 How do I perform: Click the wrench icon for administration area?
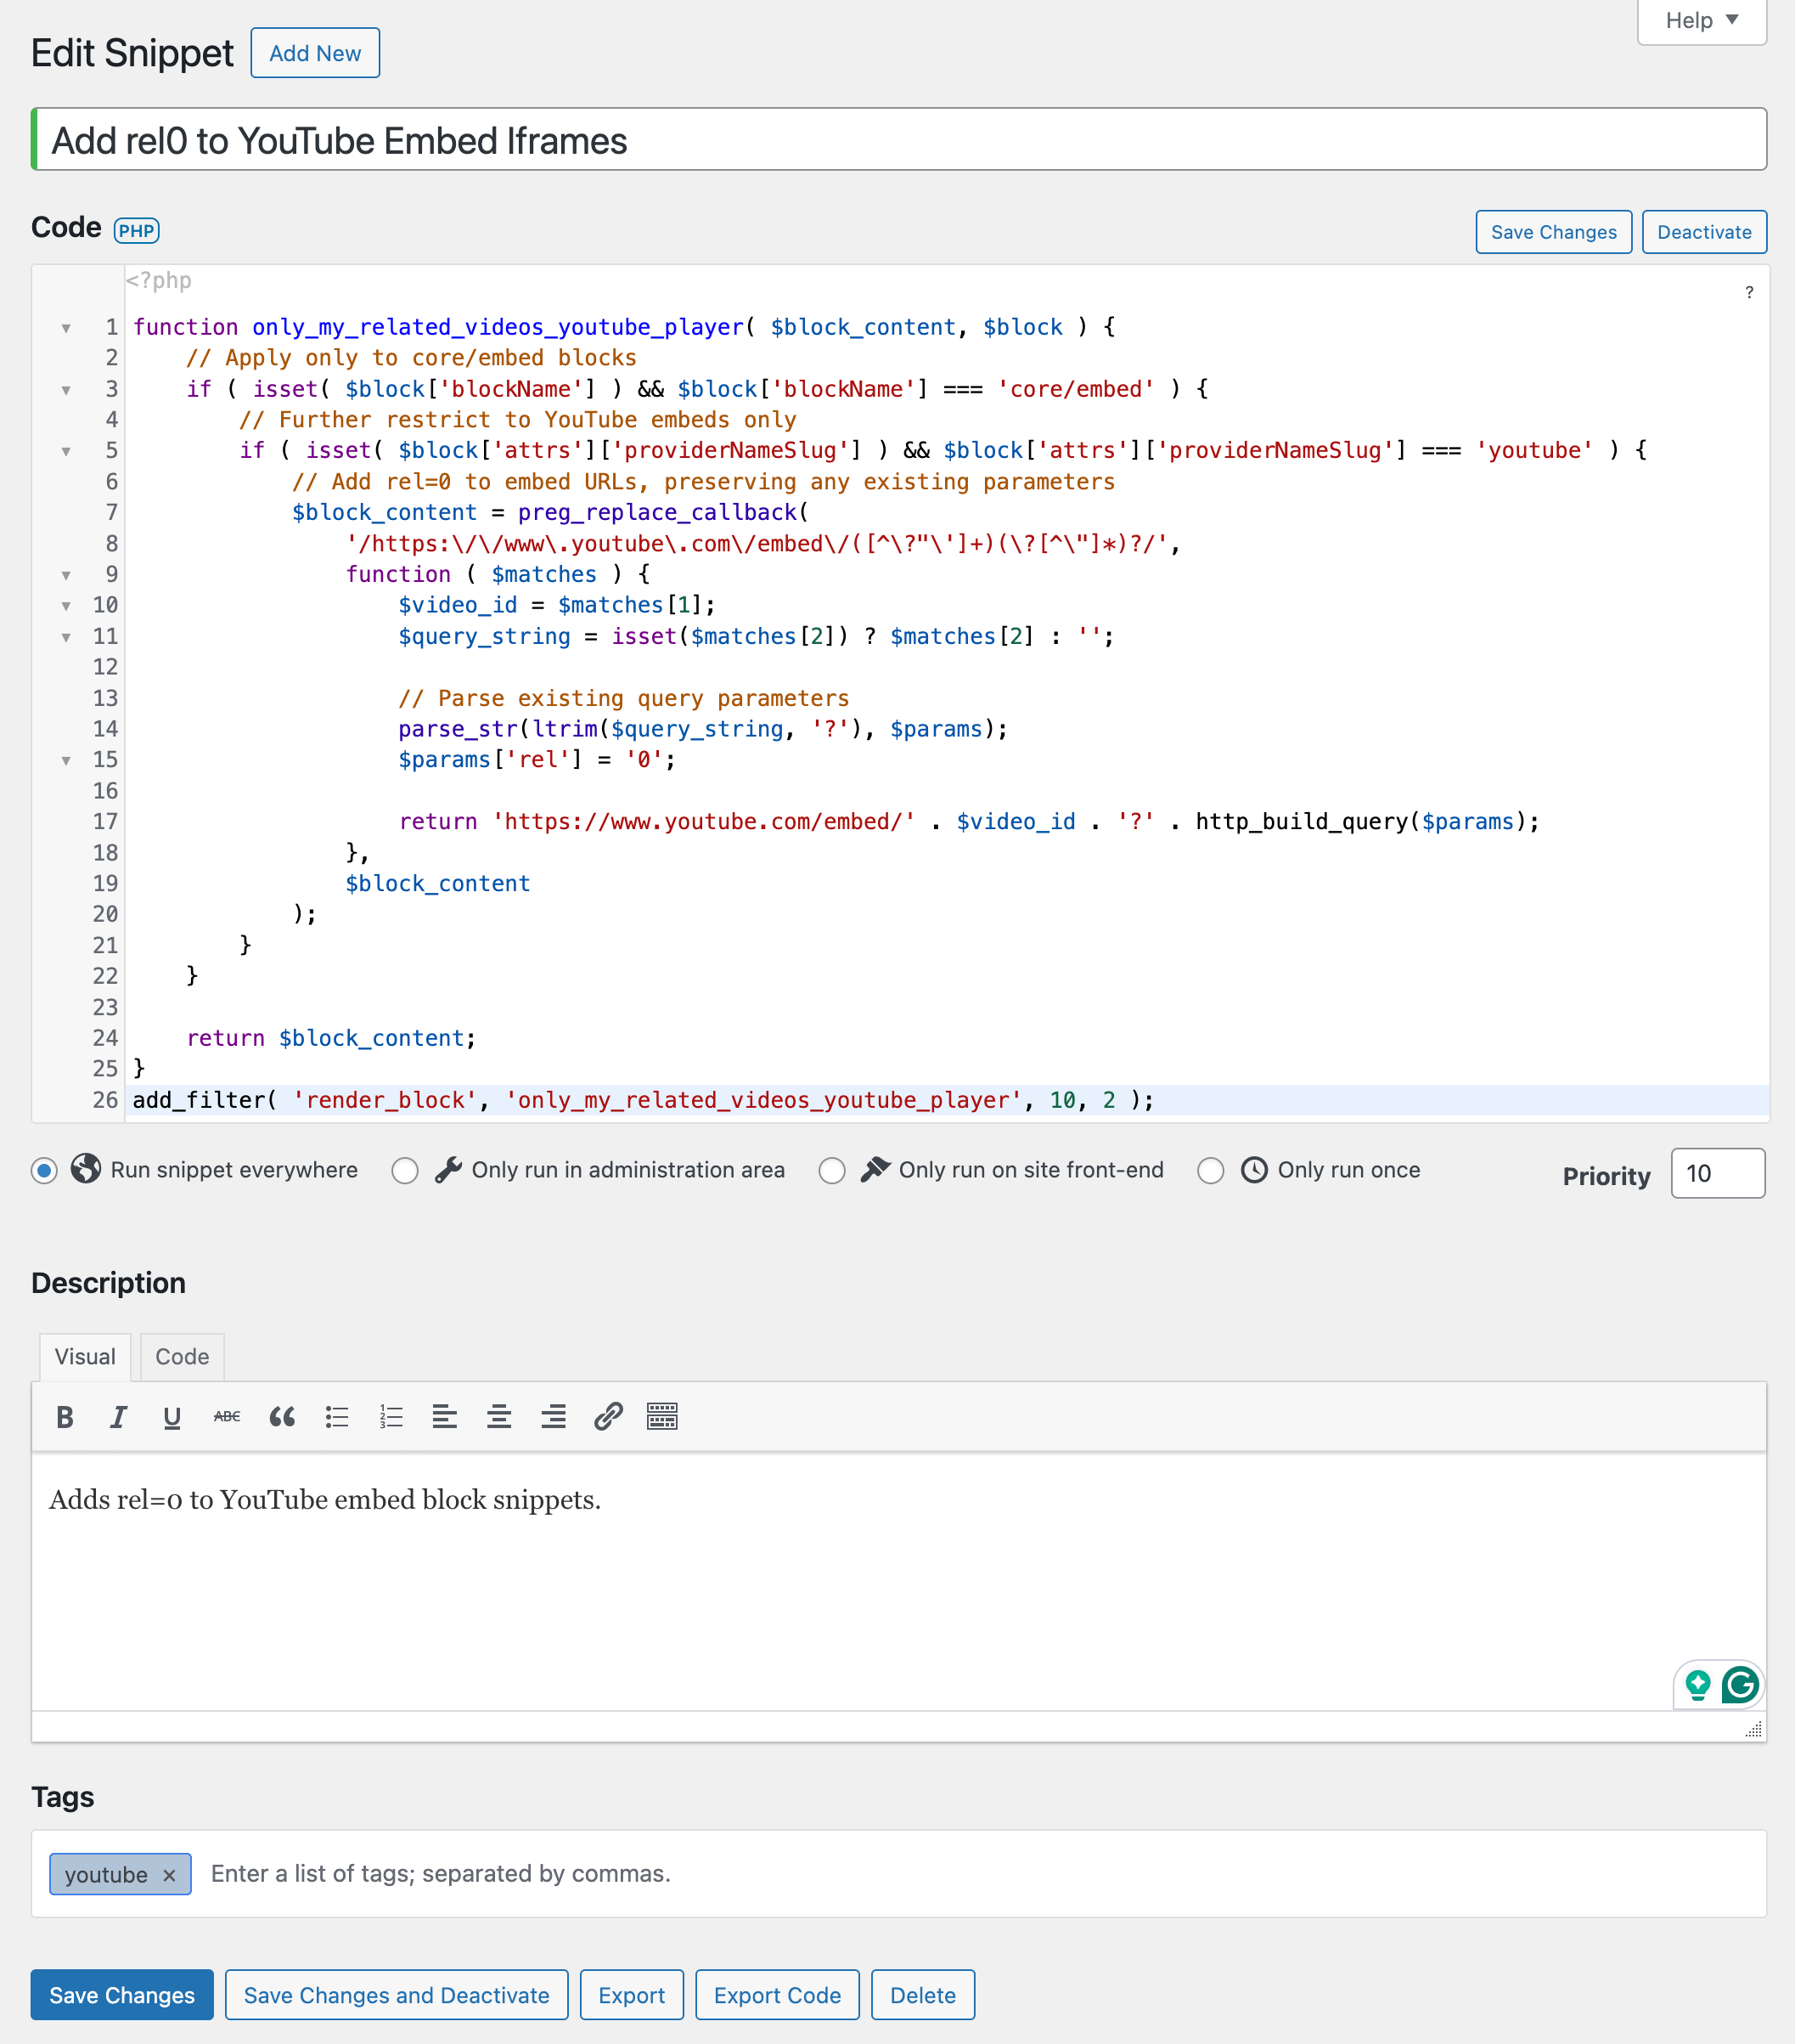coord(447,1169)
